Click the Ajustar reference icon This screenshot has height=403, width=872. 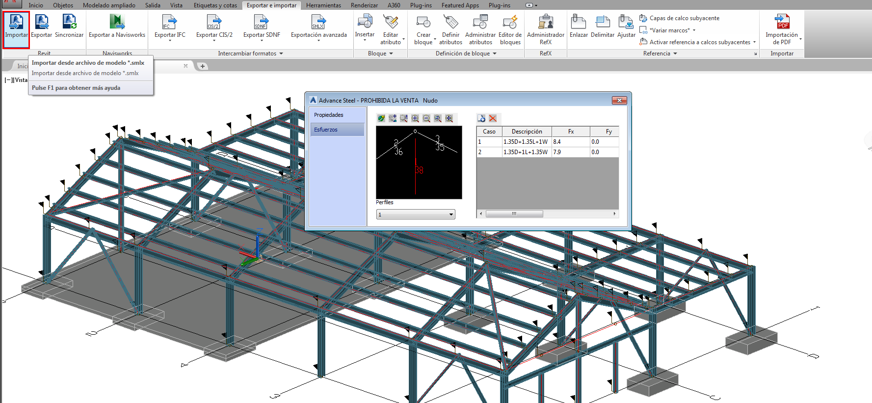click(x=626, y=22)
